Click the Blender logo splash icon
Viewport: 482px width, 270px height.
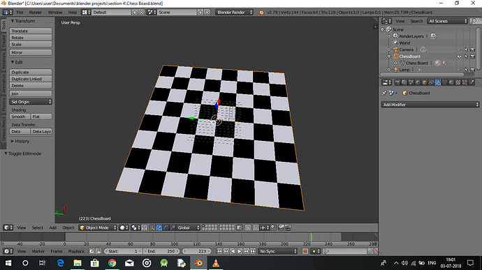point(261,13)
